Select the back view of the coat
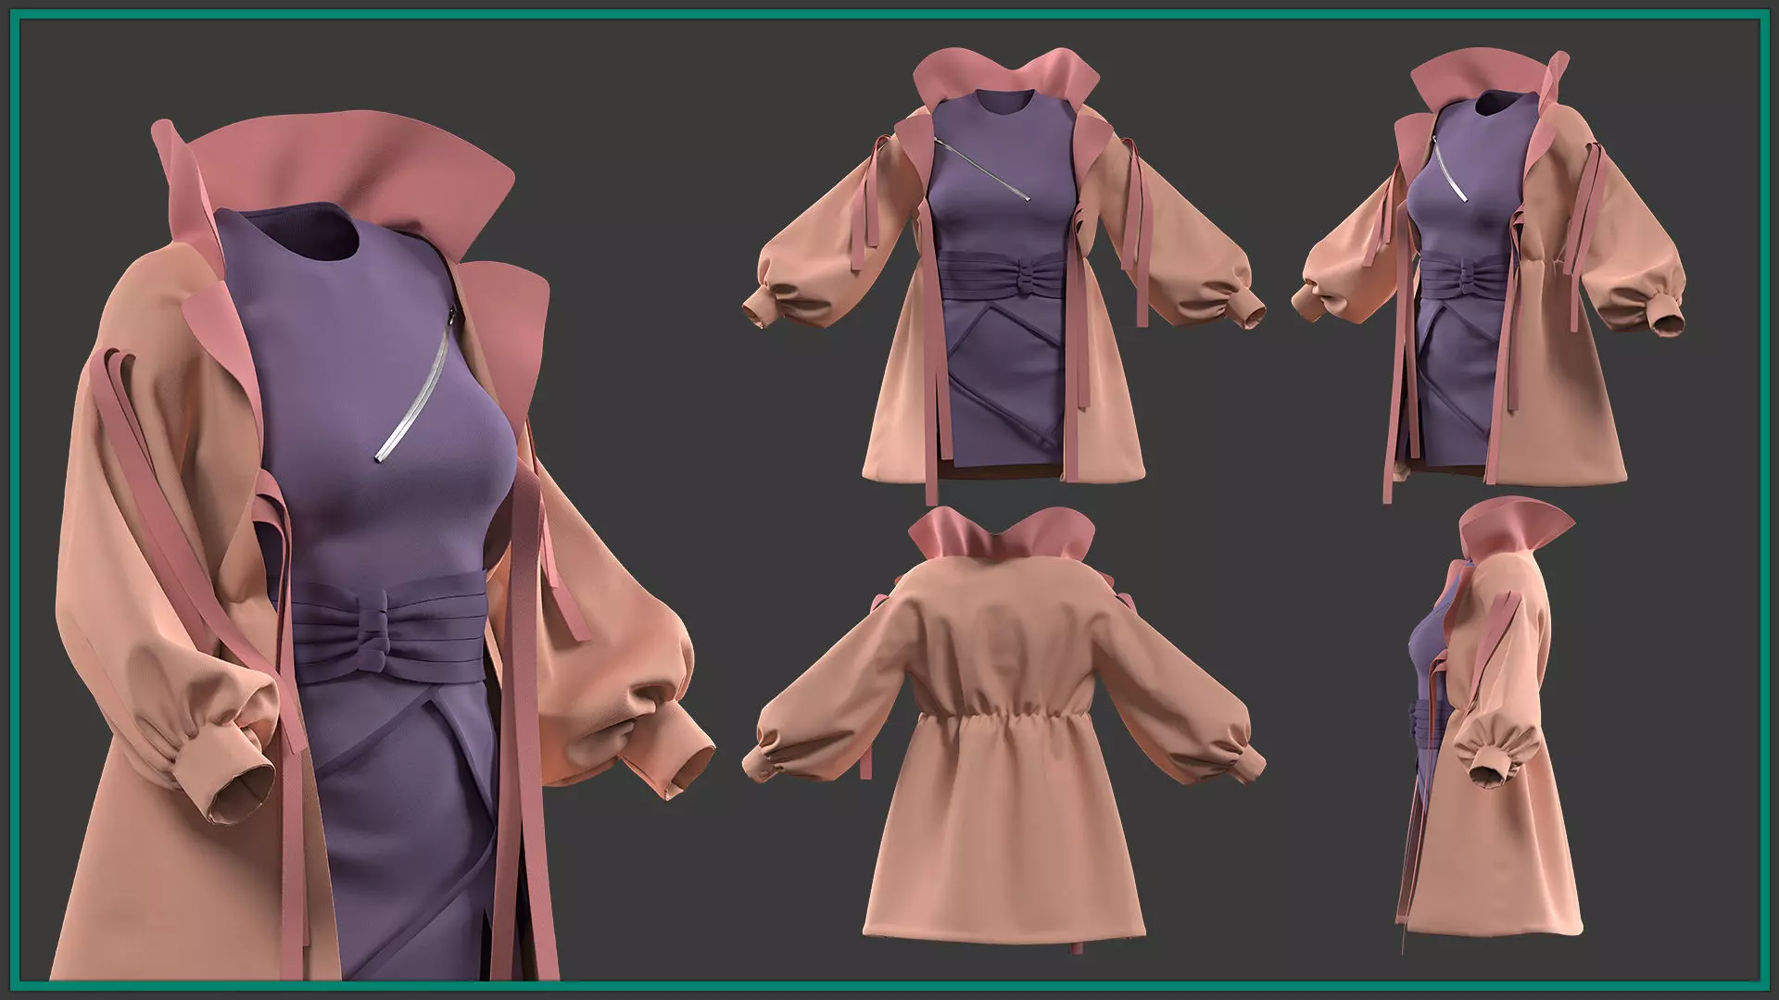The width and height of the screenshot is (1779, 1000). pyautogui.click(x=1005, y=731)
